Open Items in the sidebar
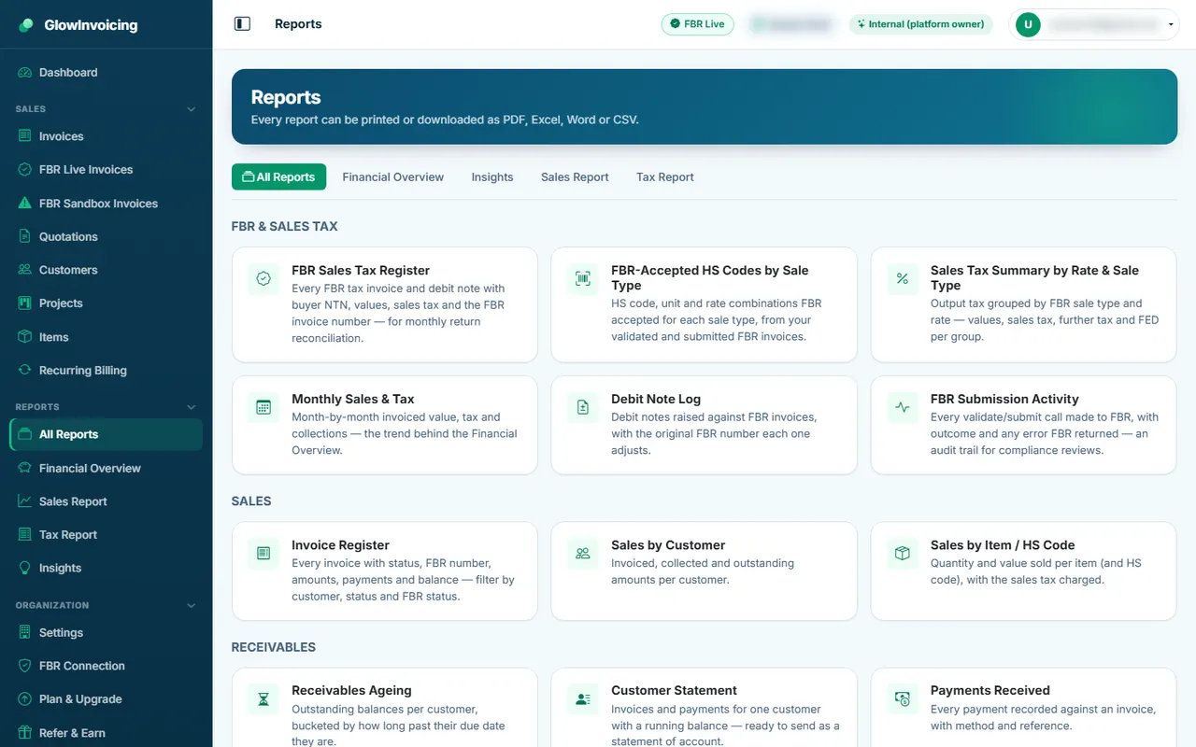Image resolution: width=1196 pixels, height=747 pixels. click(x=106, y=337)
